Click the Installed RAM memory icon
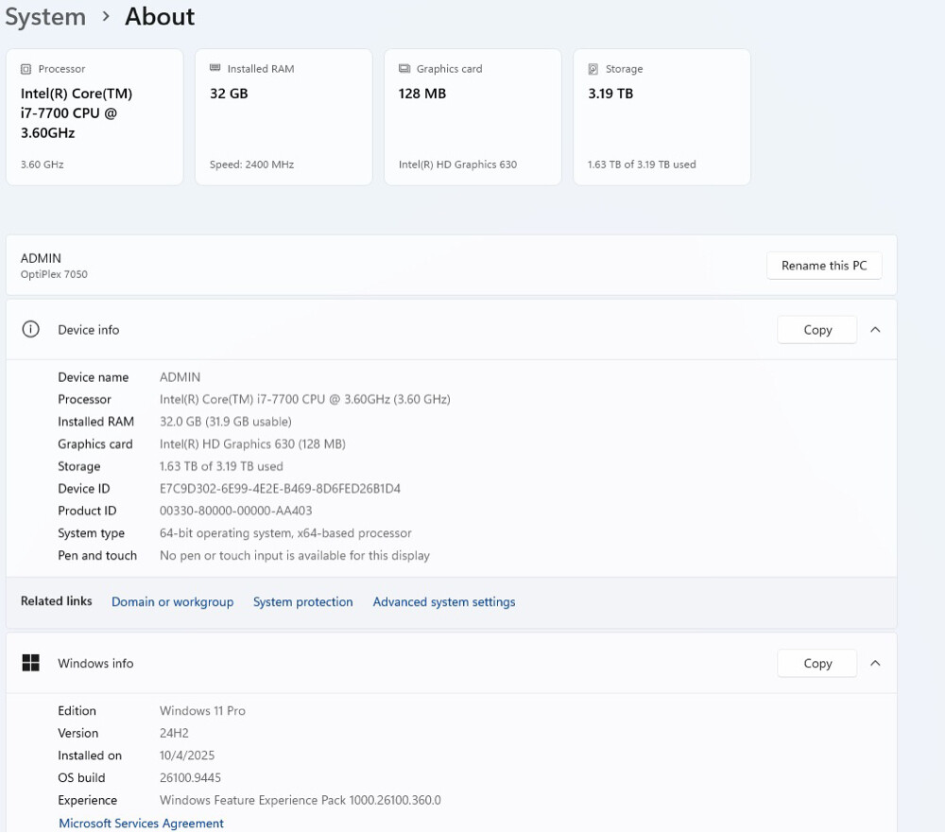 (x=215, y=68)
